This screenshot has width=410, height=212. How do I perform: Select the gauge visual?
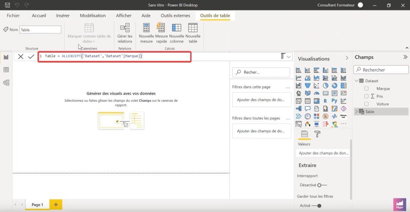click(316, 93)
